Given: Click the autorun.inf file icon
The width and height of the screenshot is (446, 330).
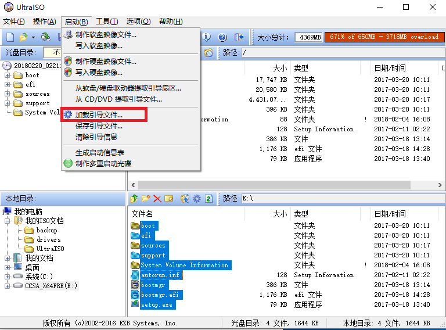Looking at the screenshot, I should (x=135, y=275).
